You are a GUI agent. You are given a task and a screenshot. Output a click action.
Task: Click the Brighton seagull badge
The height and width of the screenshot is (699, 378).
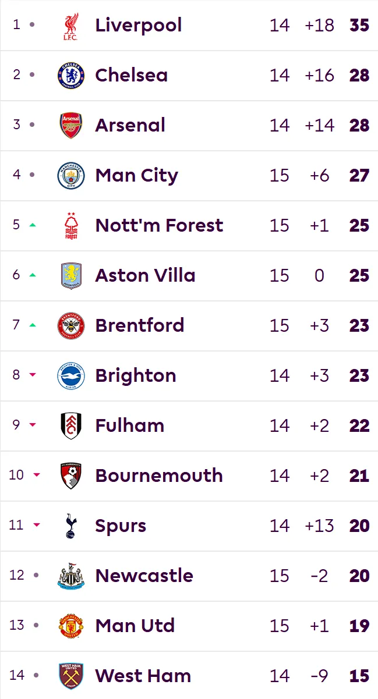[71, 376]
